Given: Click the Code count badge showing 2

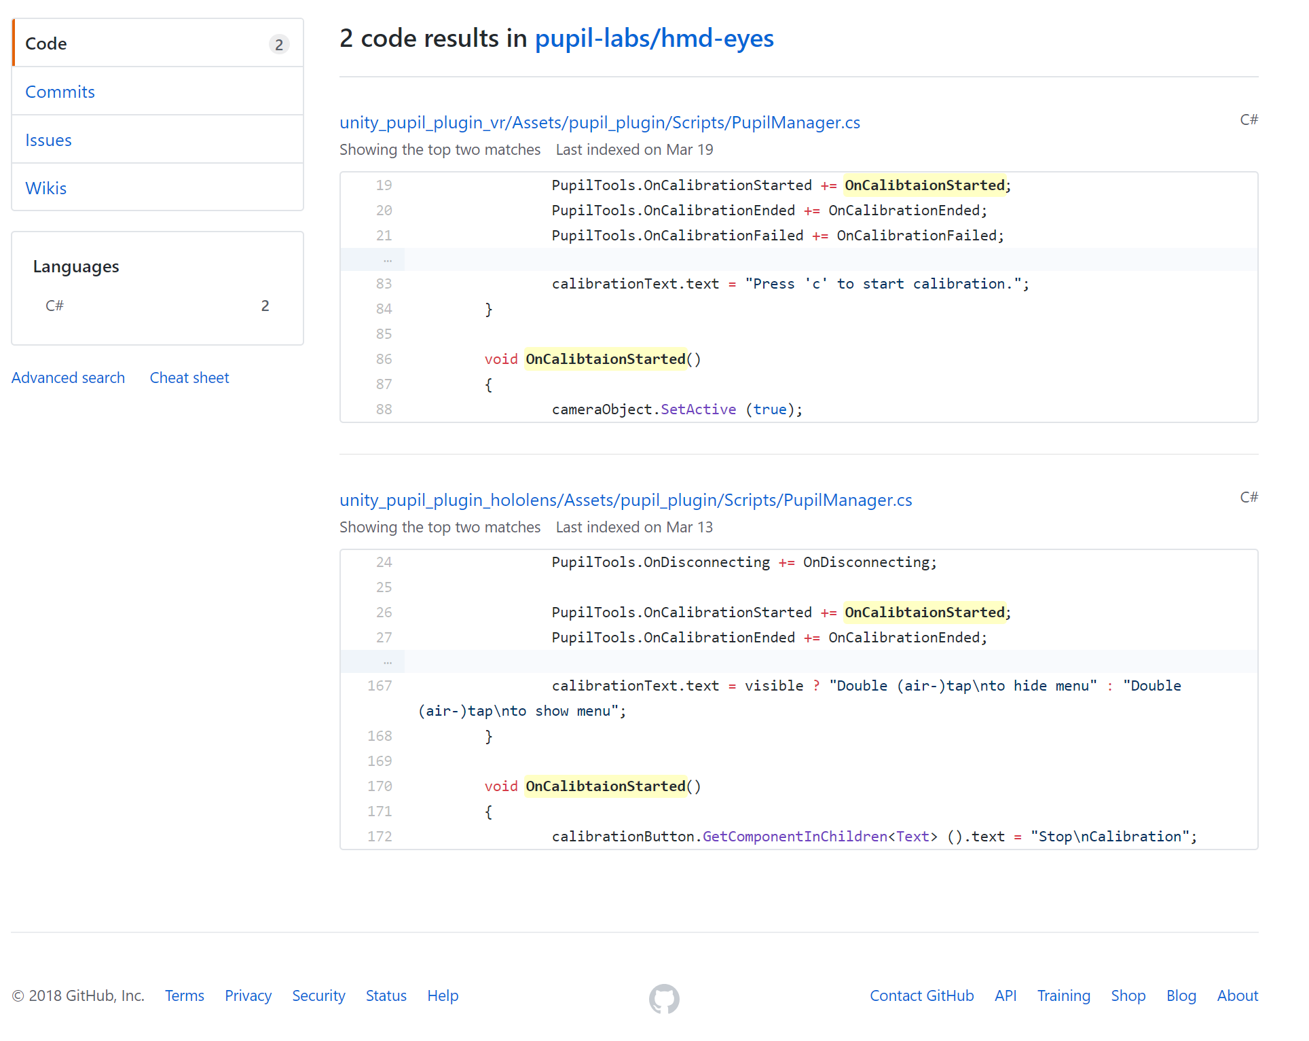Looking at the screenshot, I should tap(279, 44).
